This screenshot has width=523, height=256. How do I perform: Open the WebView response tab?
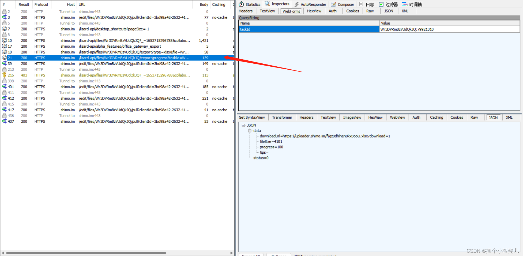(397, 117)
